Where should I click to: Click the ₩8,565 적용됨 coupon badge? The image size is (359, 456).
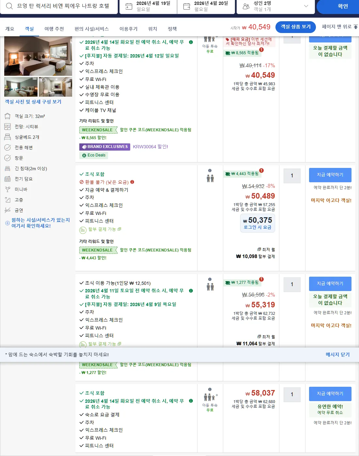(x=242, y=53)
